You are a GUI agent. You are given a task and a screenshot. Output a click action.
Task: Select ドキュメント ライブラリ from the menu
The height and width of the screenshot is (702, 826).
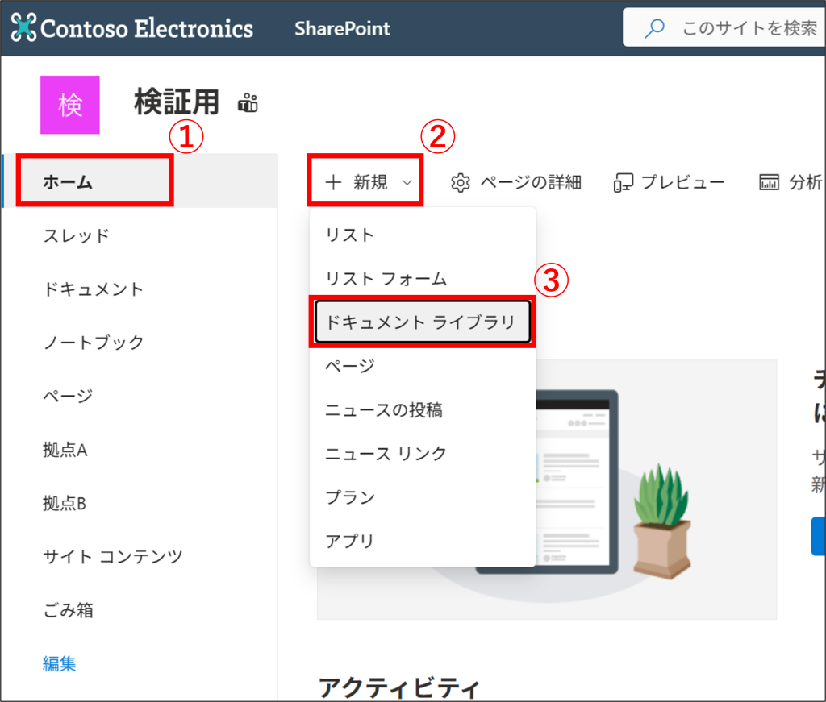tap(420, 322)
